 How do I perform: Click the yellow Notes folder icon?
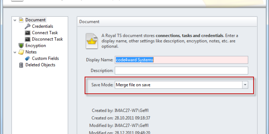tap(21, 52)
